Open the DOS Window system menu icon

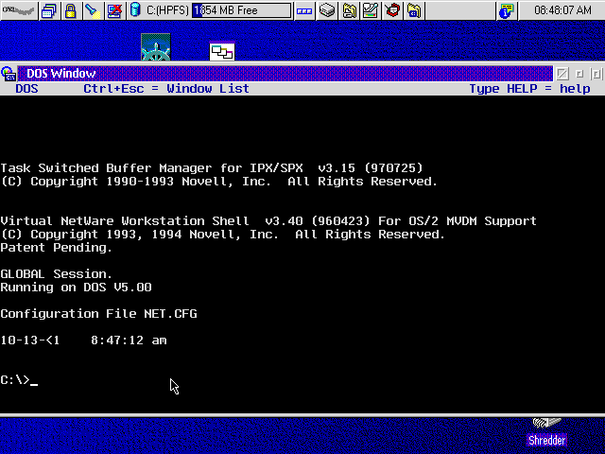(9, 74)
